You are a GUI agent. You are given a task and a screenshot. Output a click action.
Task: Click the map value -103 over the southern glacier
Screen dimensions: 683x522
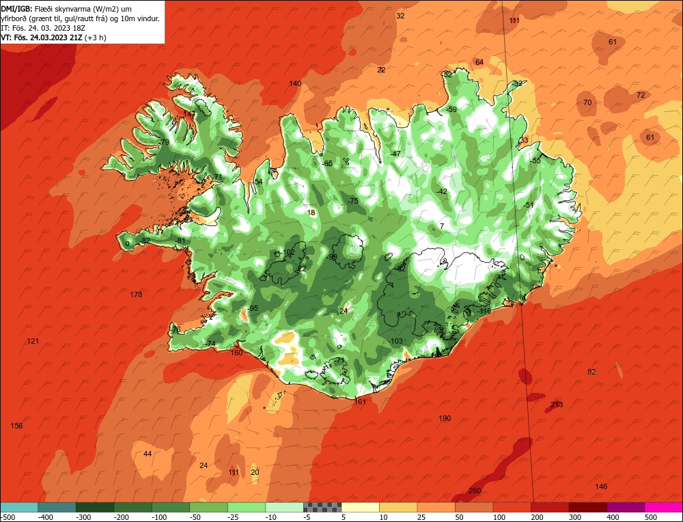(x=395, y=341)
